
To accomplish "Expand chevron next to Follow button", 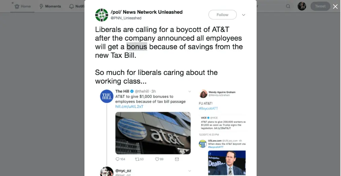I will (243, 15).
